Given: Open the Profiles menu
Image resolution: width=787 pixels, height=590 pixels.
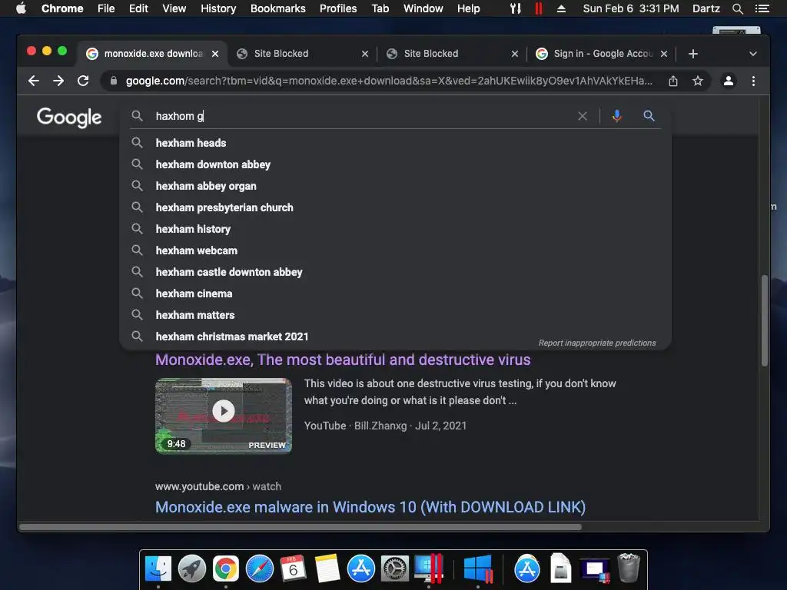Looking at the screenshot, I should (338, 8).
